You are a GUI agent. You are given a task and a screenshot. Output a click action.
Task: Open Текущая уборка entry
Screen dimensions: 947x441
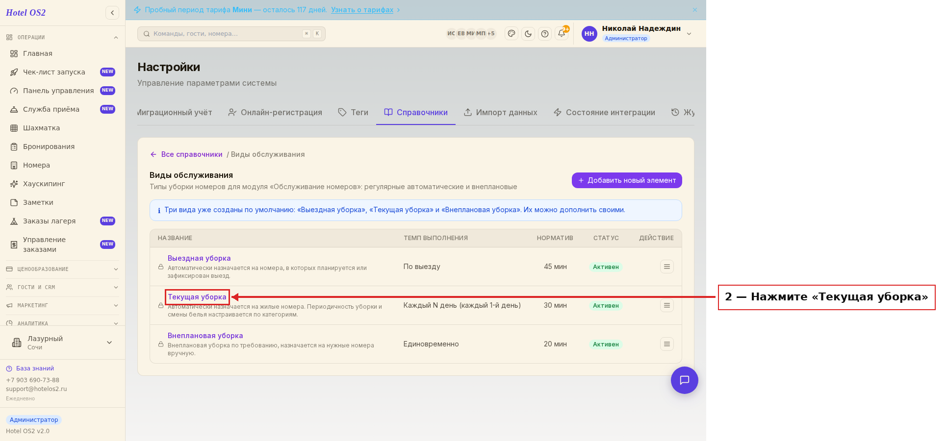[x=197, y=297]
